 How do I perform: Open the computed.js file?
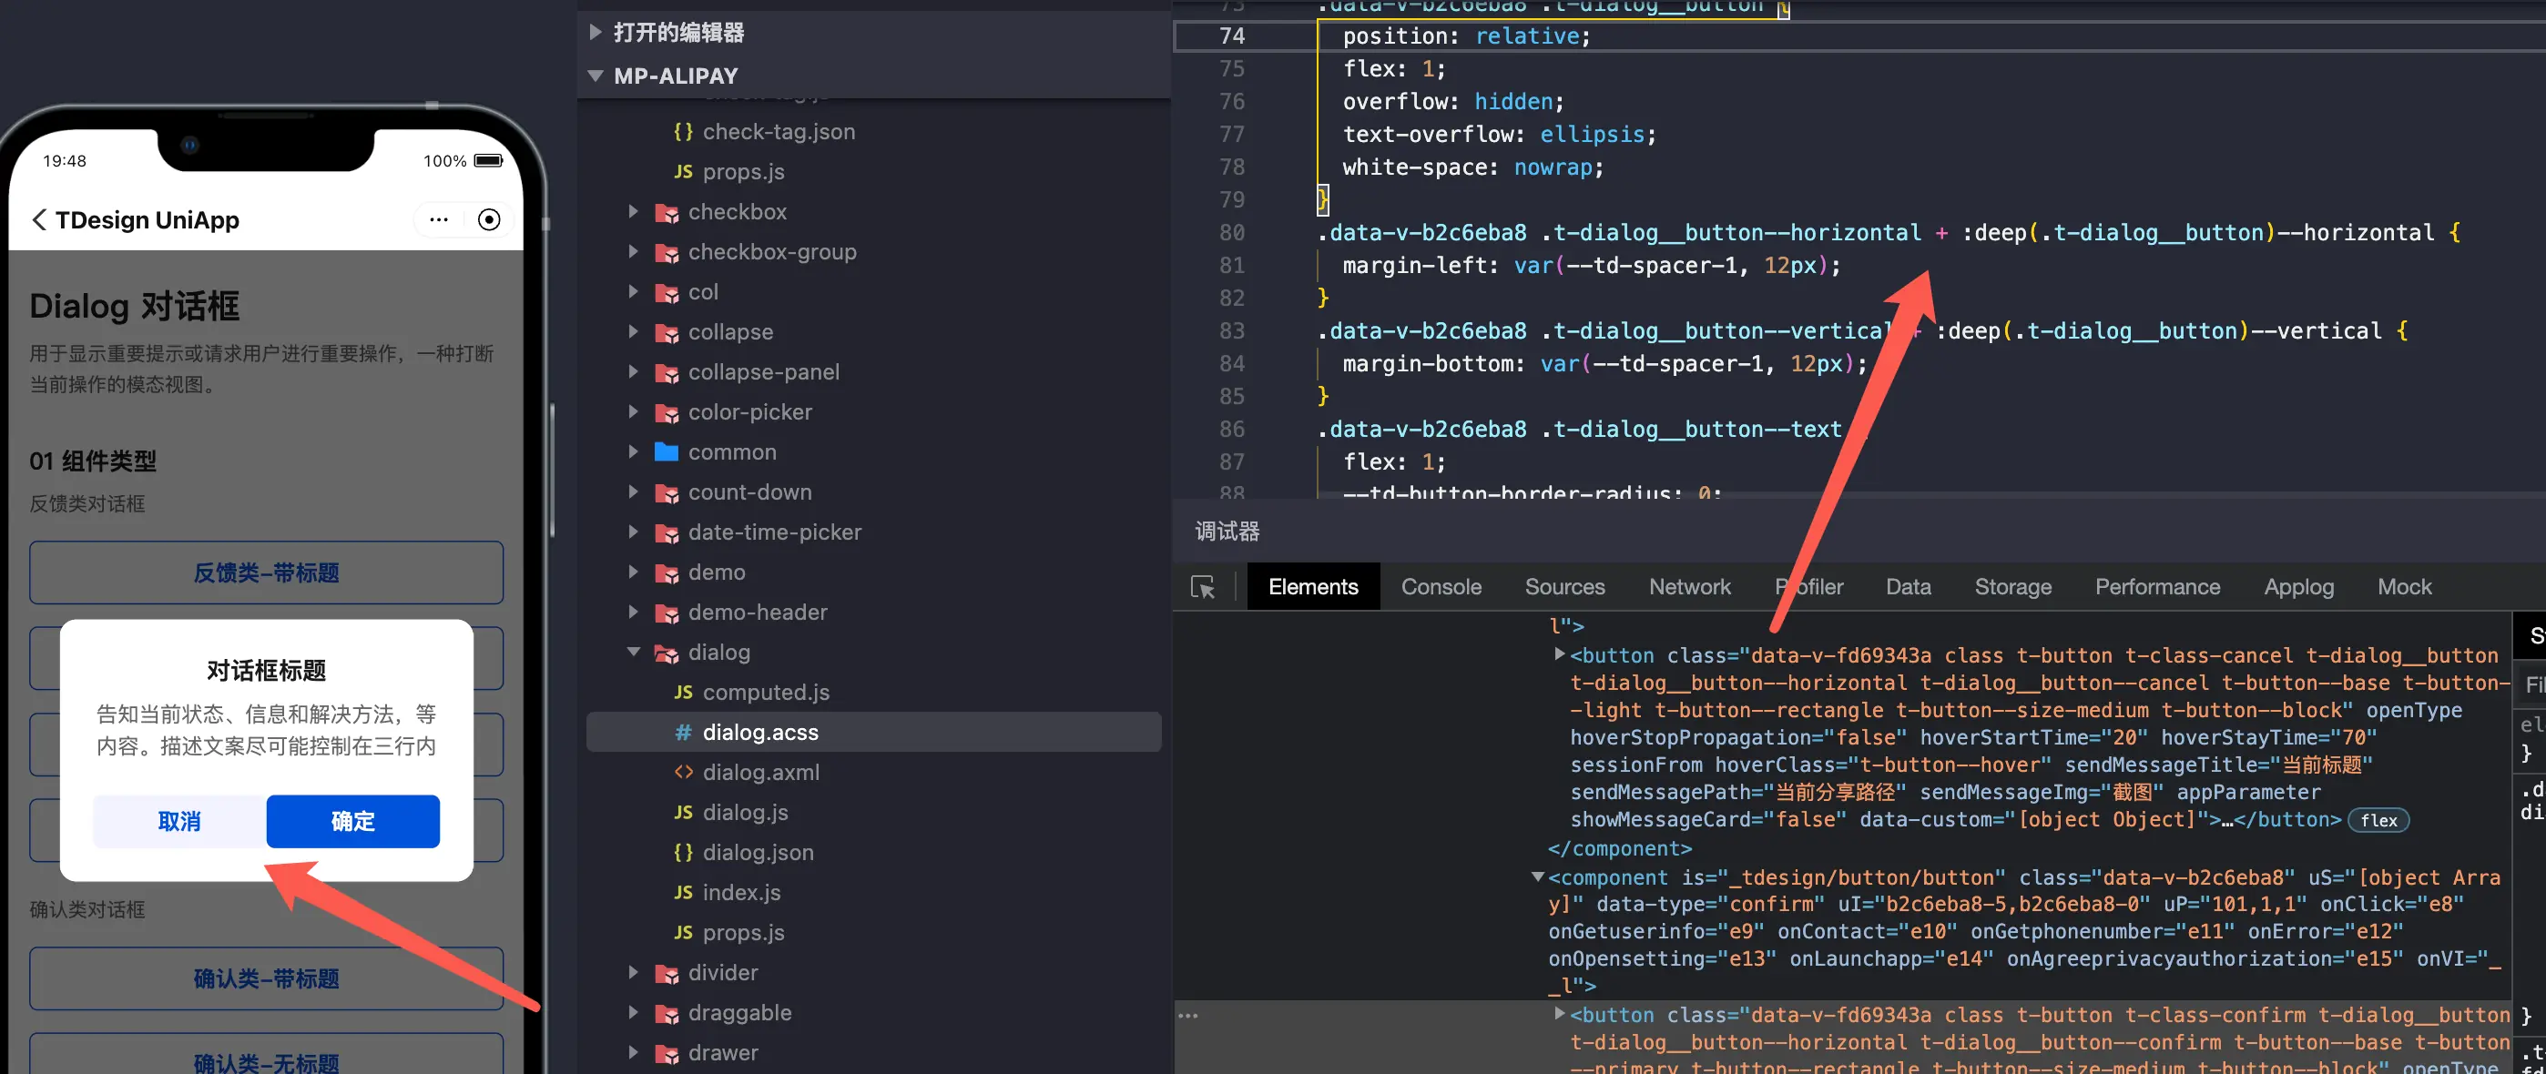coord(765,693)
